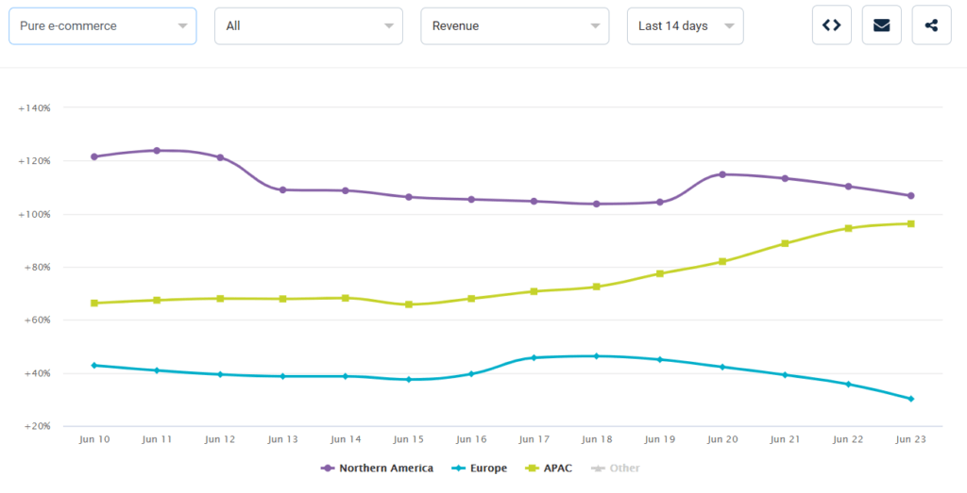Open the Last 14 days dropdown
Screen dimensions: 967x493
[685, 26]
